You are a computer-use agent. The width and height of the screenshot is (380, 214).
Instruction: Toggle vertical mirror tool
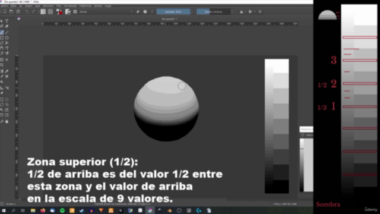coord(251,12)
